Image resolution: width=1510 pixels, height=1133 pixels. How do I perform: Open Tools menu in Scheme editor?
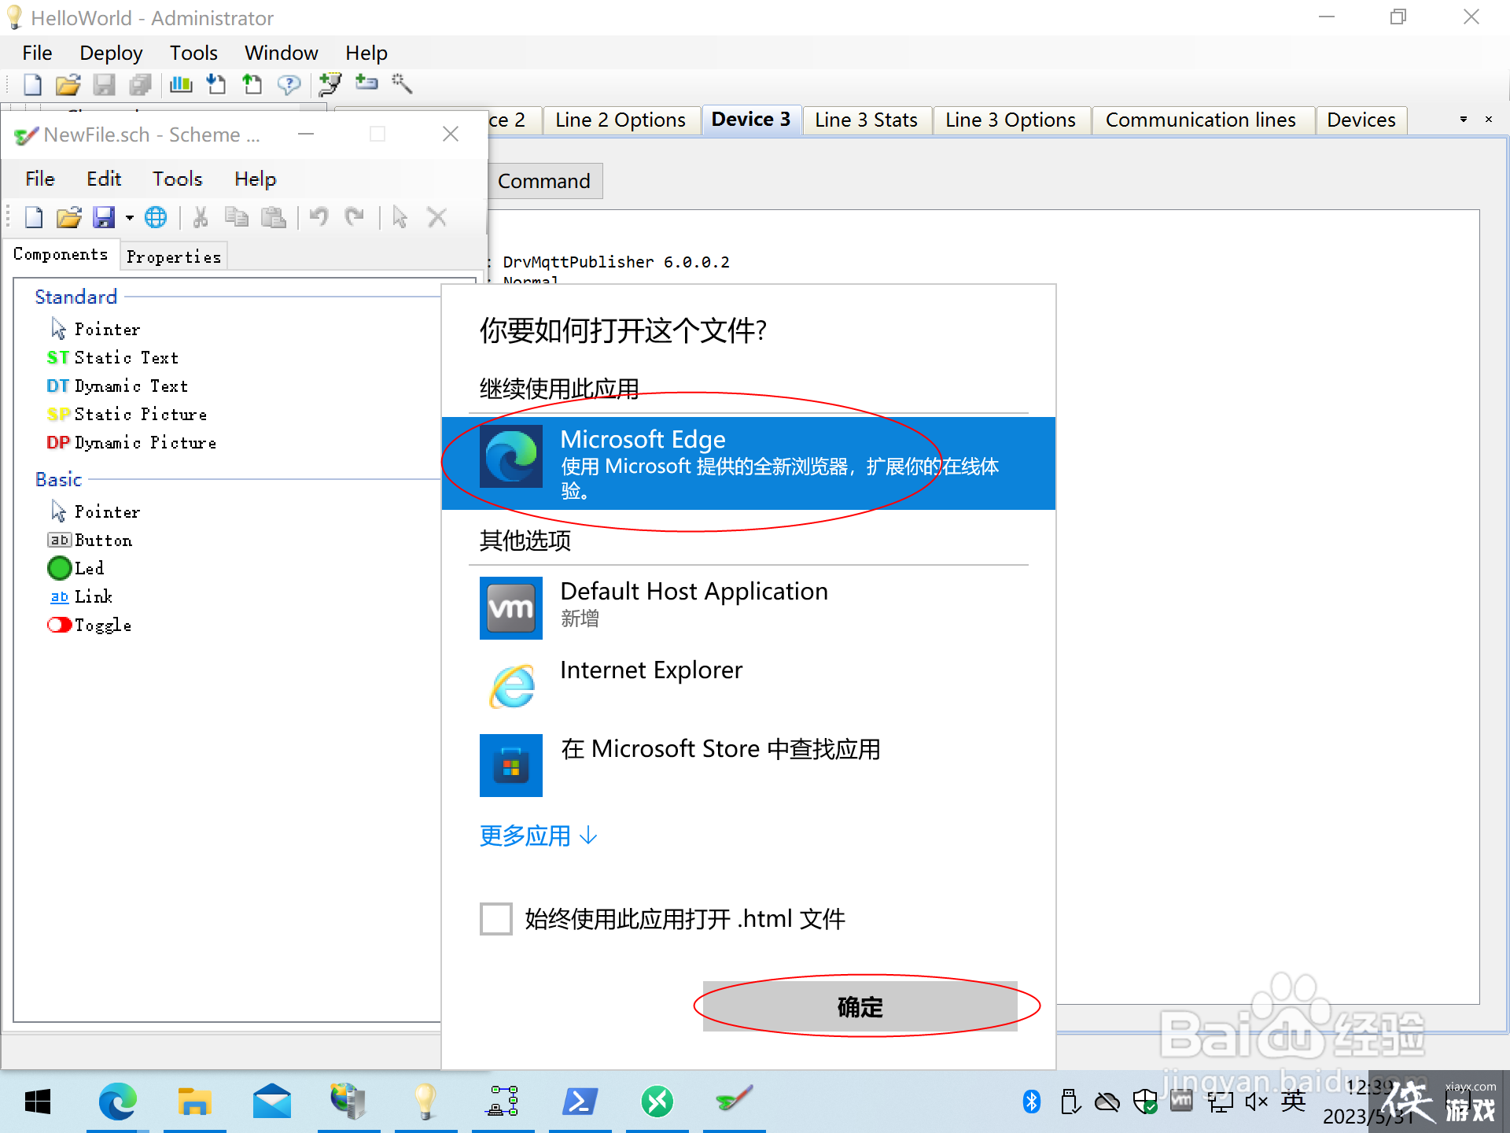pyautogui.click(x=177, y=179)
